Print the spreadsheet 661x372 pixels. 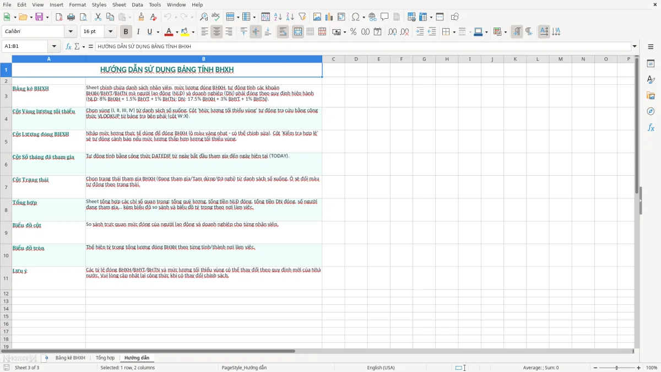(x=71, y=17)
